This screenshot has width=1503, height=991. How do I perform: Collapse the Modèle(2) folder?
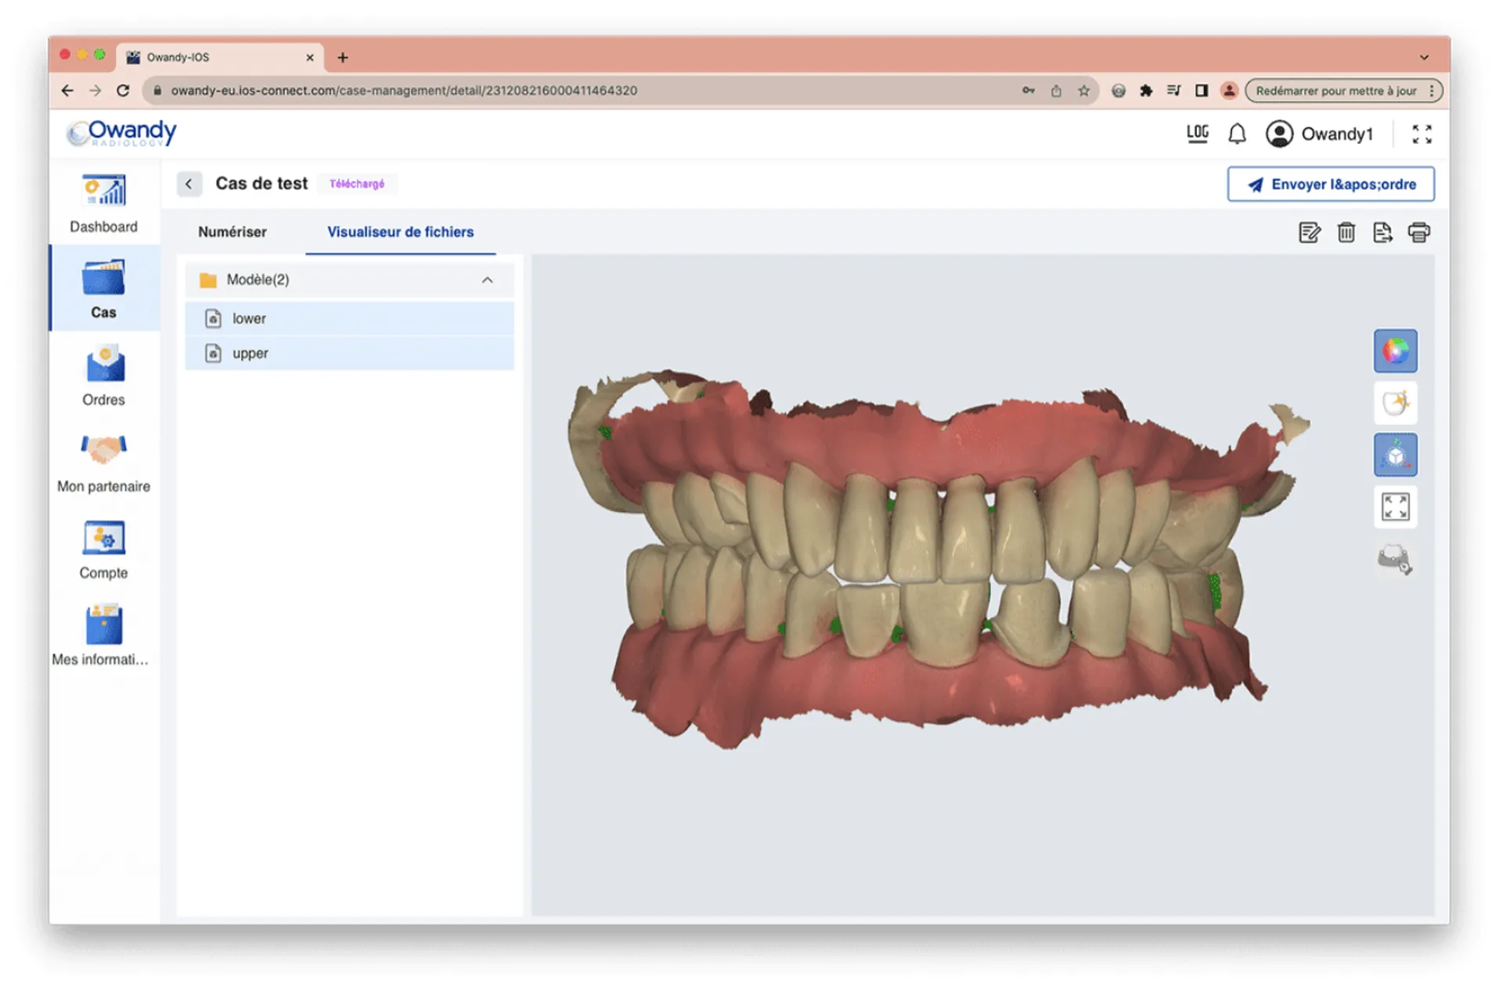tap(488, 279)
